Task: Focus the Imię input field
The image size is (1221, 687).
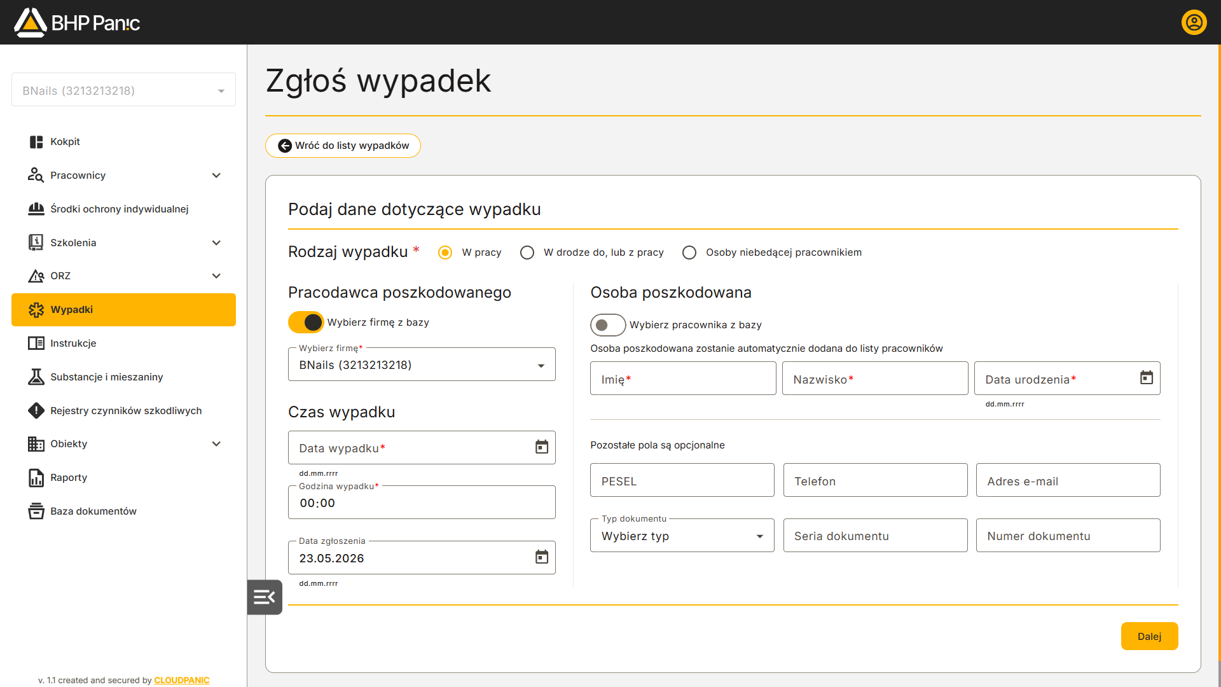Action: [x=683, y=378]
